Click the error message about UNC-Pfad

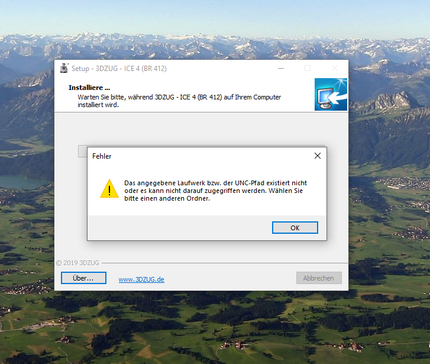[215, 191]
